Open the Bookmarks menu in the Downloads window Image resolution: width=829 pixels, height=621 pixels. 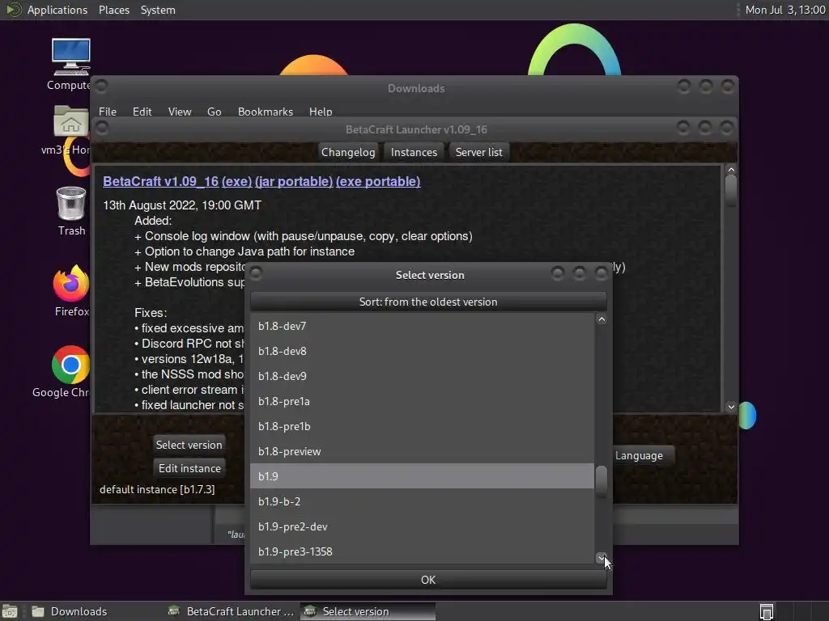(266, 112)
